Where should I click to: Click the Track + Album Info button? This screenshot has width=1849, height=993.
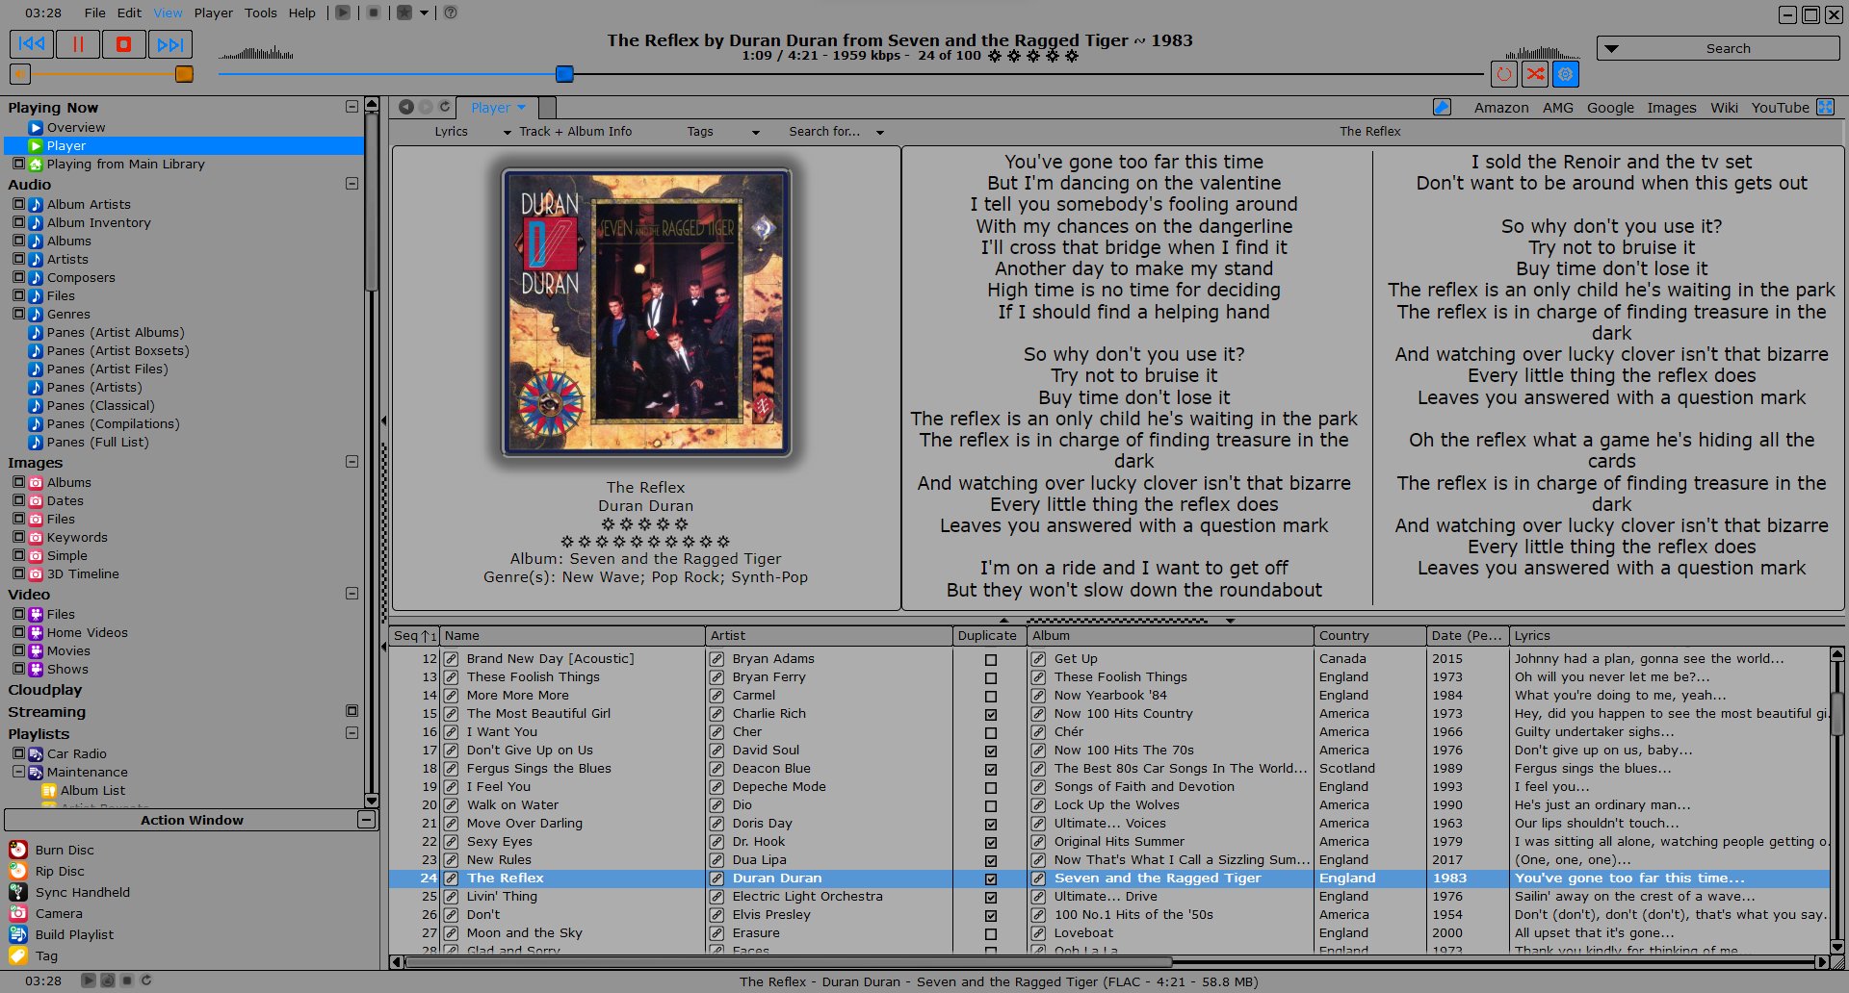576,132
